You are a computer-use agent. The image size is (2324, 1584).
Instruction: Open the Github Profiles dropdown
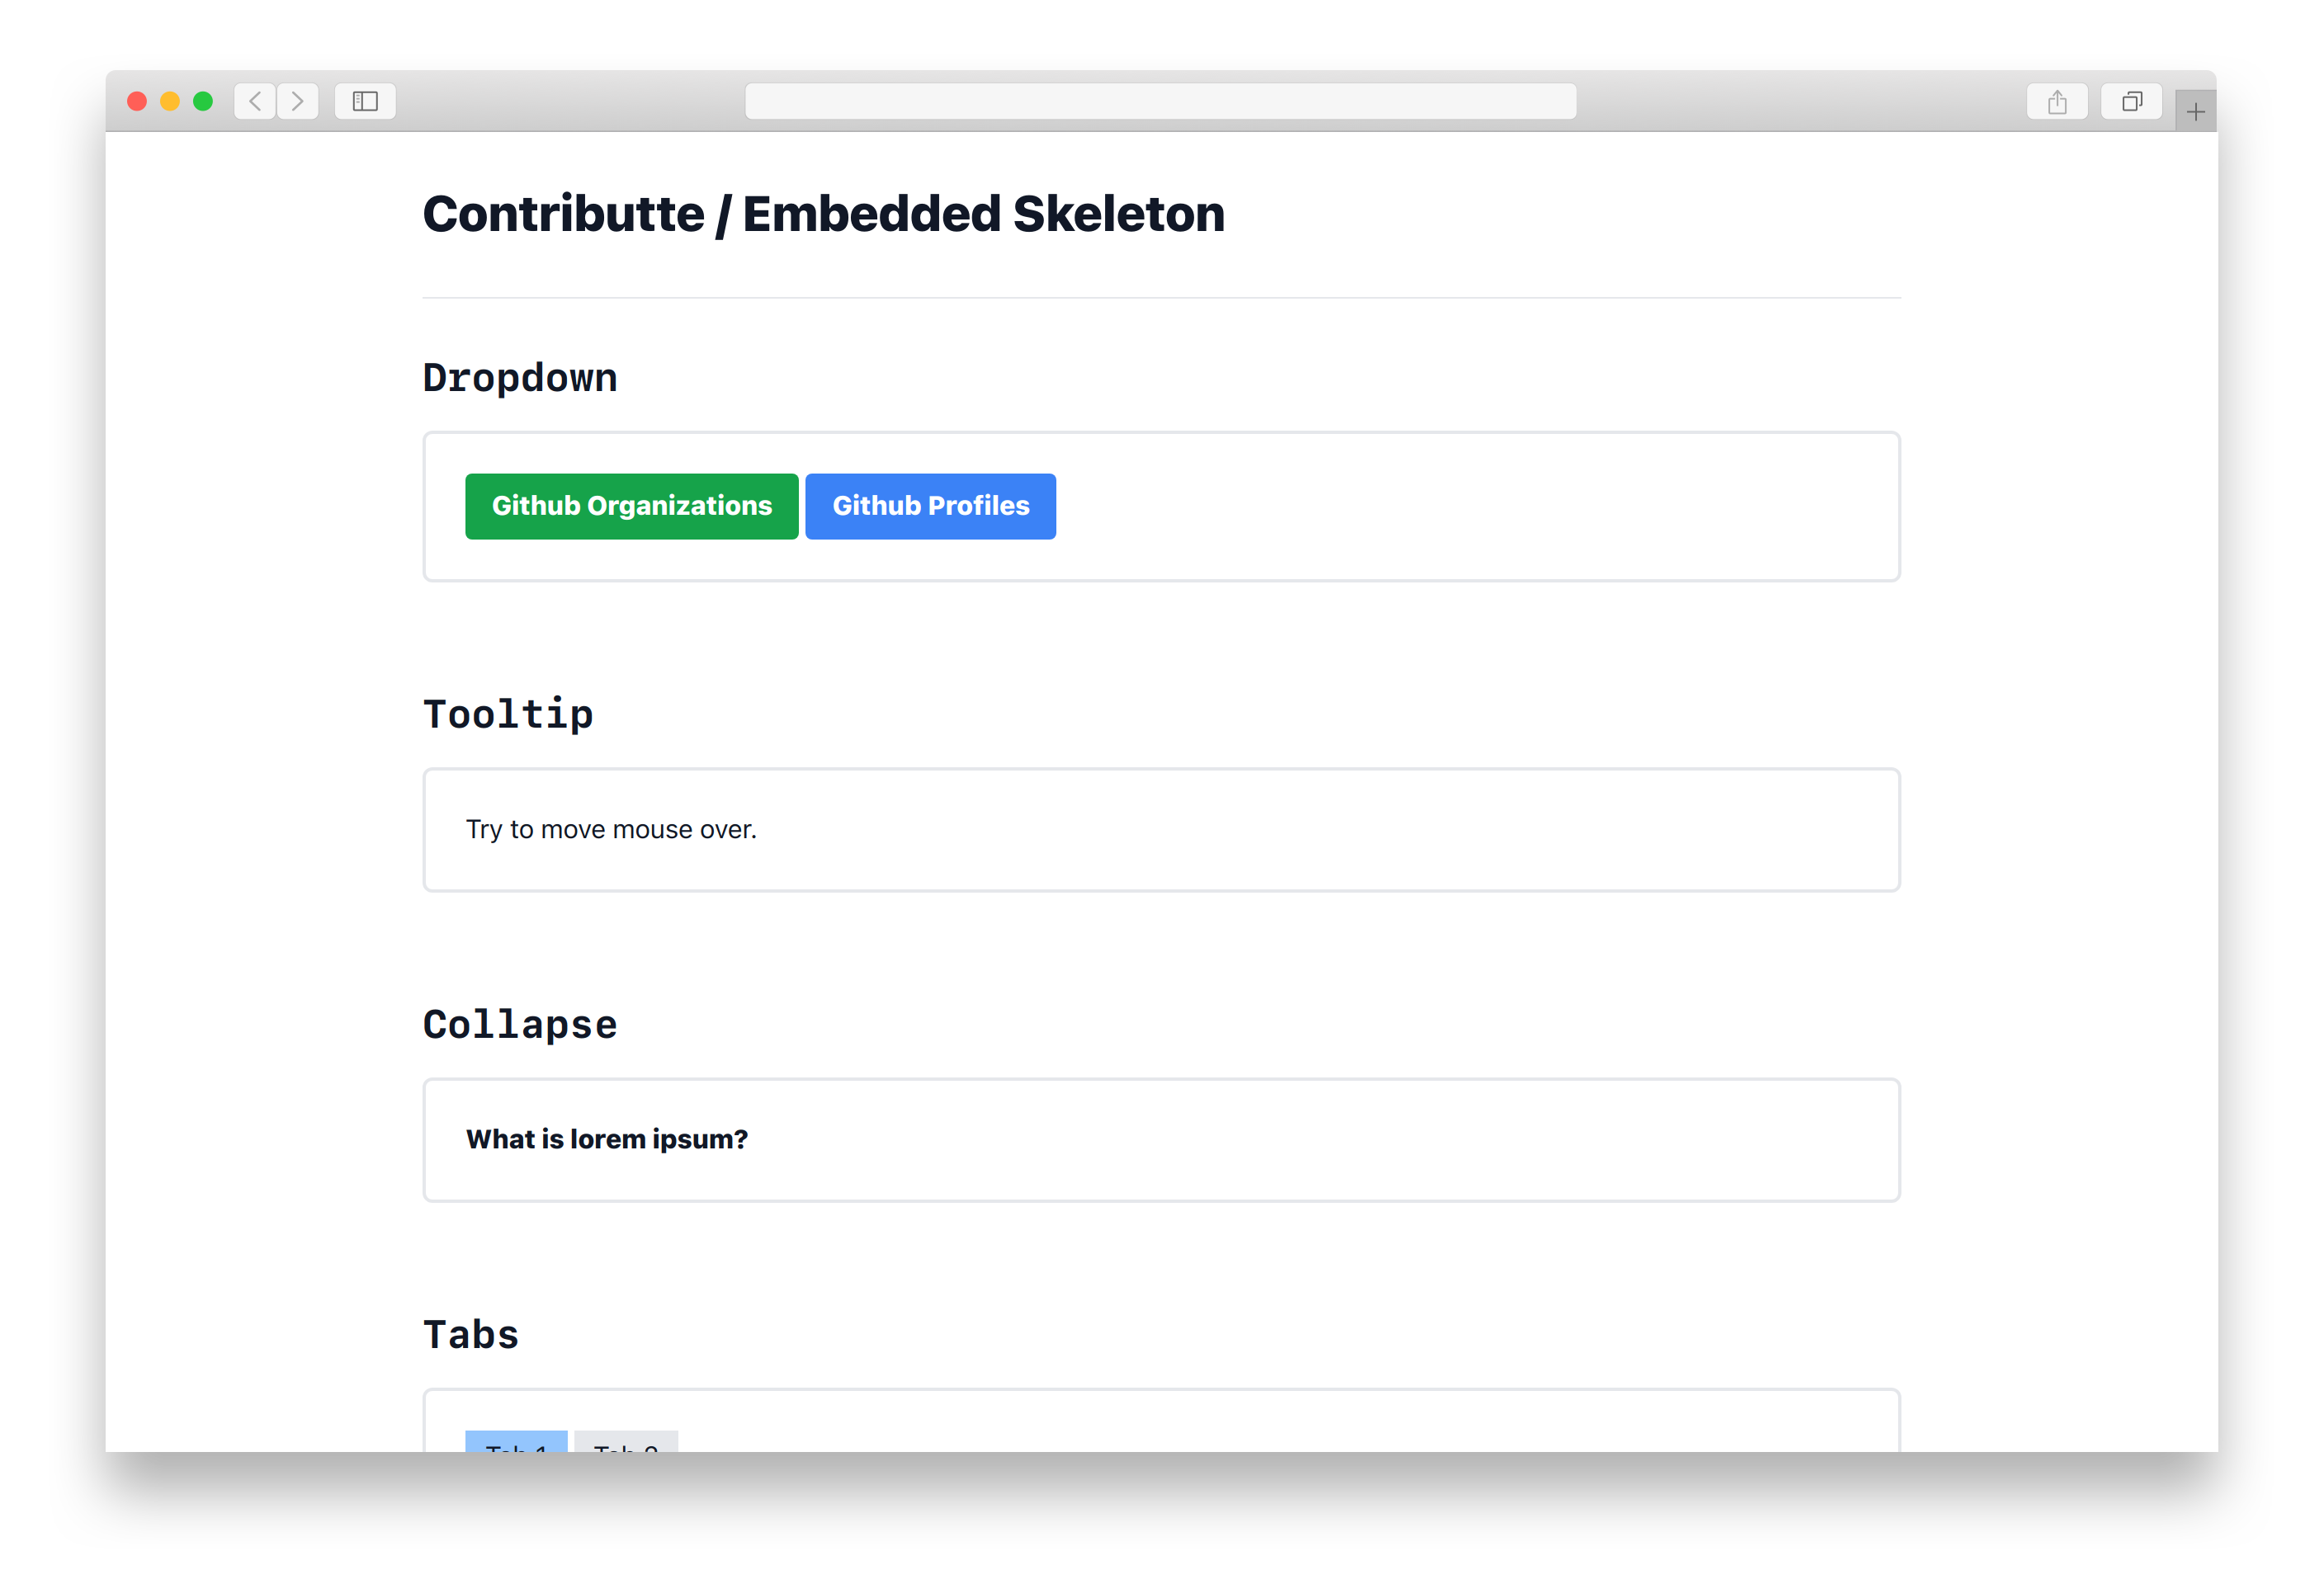pos(930,506)
